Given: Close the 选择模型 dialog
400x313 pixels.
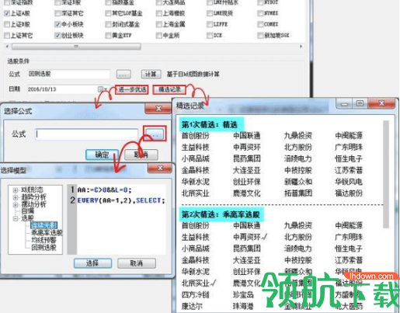Looking at the screenshot, I should click(160, 169).
